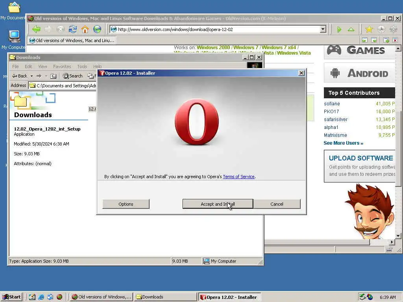Open browser preferences gear icon
The width and height of the screenshot is (403, 302).
coord(393,29)
